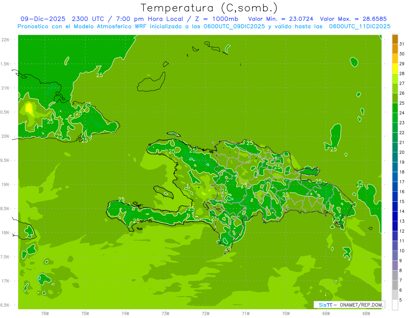Pick the green legend swatch between 24 and 25
The width and height of the screenshot is (411, 318).
[395, 108]
